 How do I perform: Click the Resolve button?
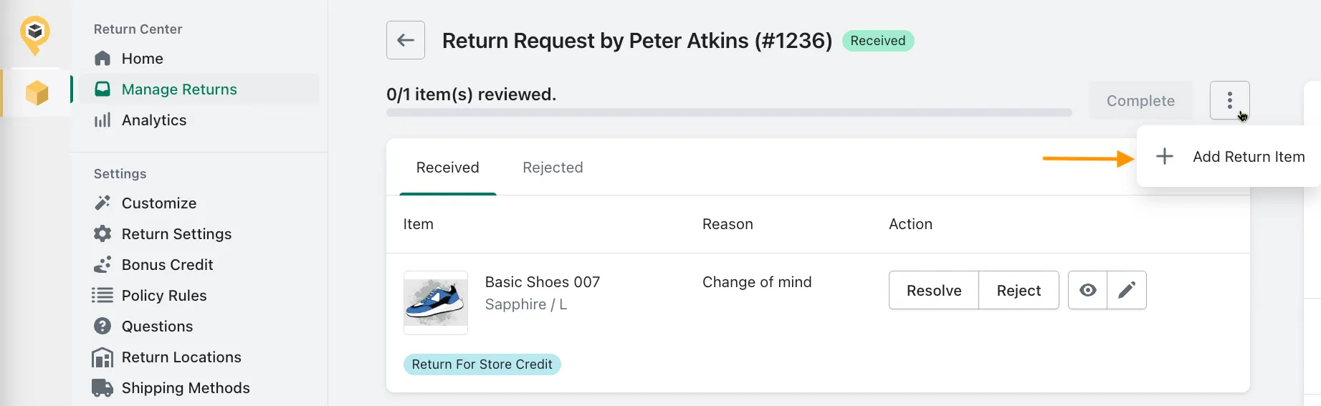tap(934, 290)
